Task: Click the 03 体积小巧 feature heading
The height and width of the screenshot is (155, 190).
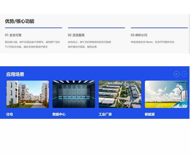Action: [139, 35]
